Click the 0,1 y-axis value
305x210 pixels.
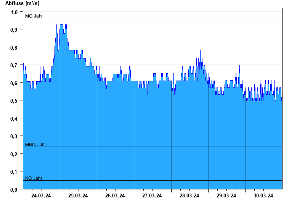14,172
